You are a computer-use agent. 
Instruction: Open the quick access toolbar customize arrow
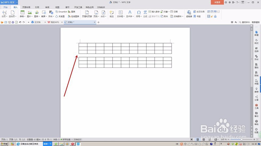point(28,22)
